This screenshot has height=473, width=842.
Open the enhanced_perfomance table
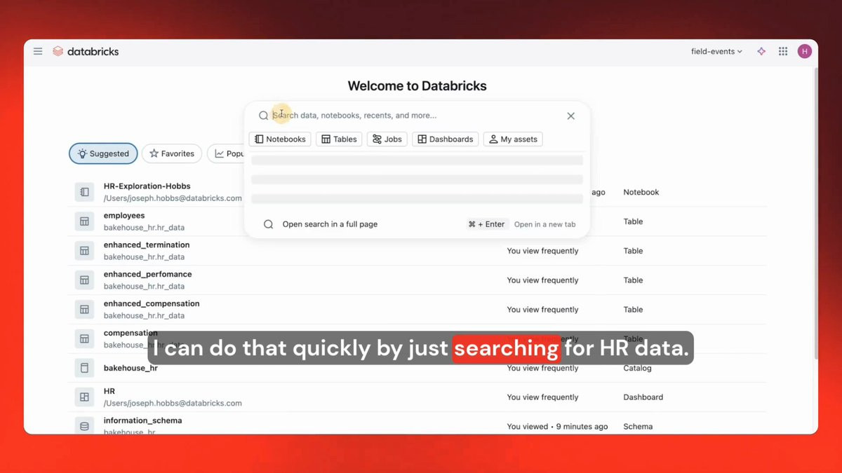(147, 275)
